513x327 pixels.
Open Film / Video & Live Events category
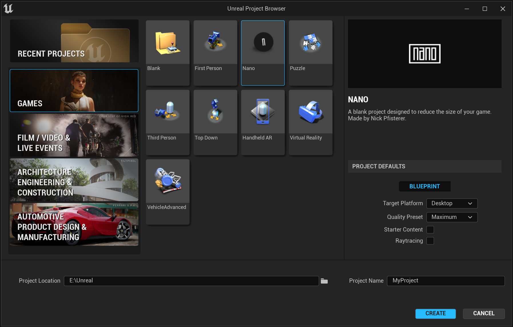(74, 135)
